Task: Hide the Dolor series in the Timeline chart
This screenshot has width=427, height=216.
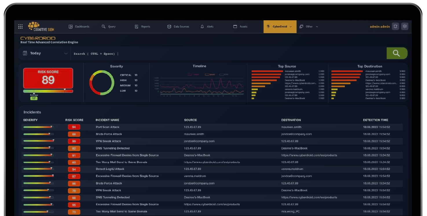Action: [x=224, y=74]
